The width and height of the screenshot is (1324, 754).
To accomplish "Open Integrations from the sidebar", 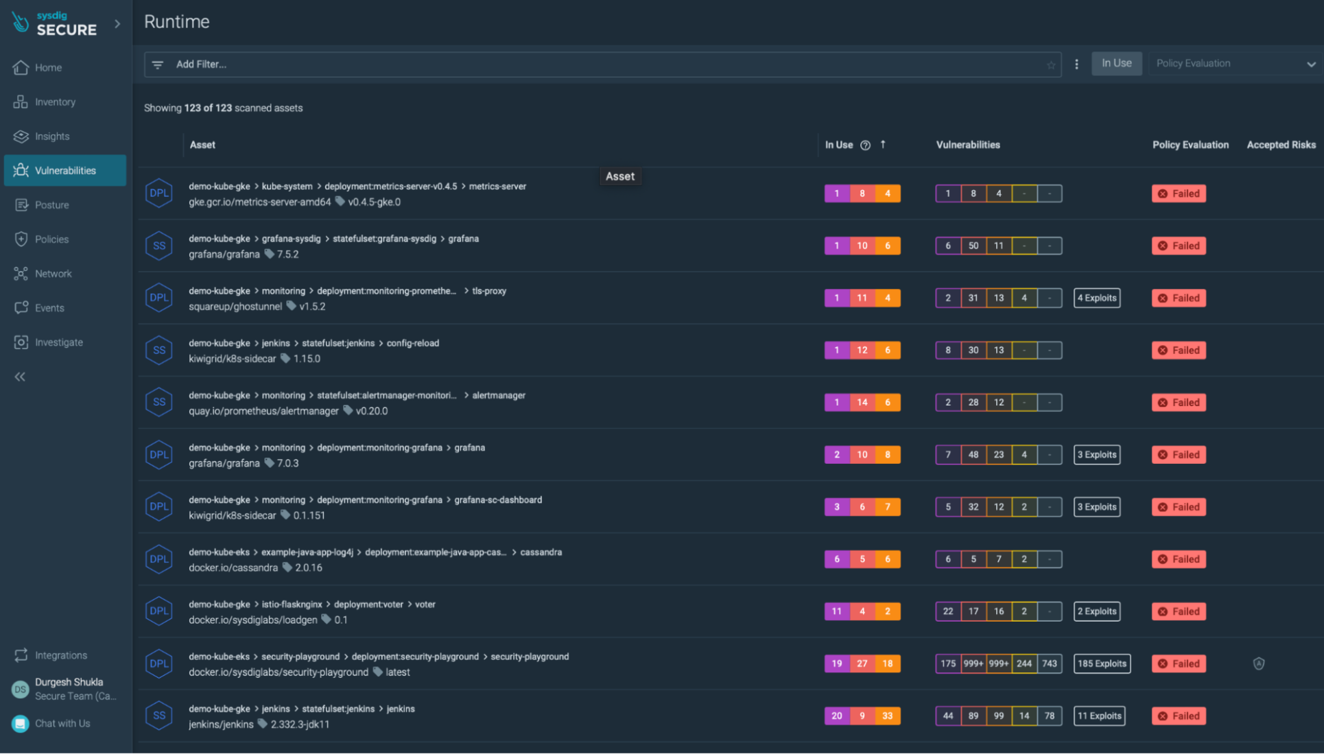I will (x=61, y=655).
